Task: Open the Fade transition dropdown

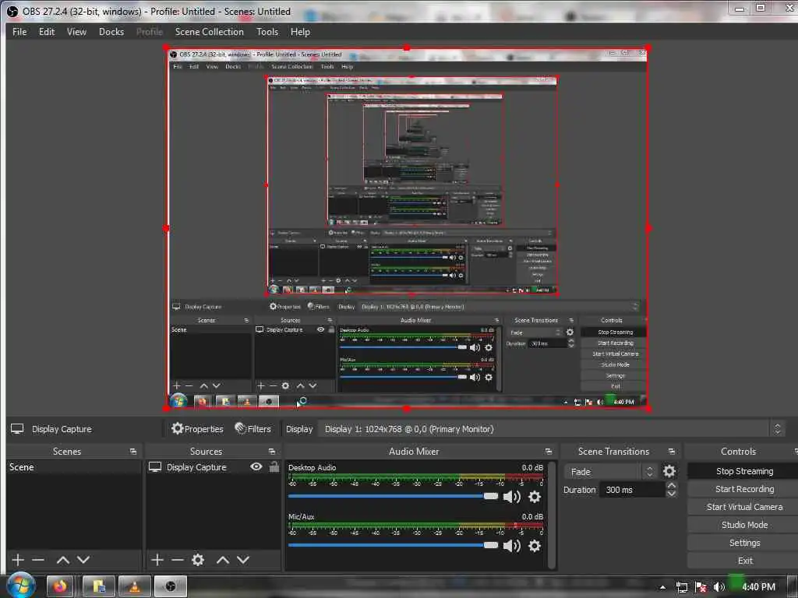Action: (x=610, y=471)
